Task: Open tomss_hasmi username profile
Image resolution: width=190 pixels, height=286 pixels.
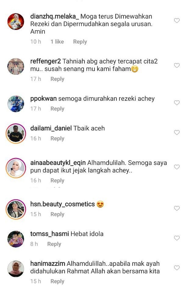Action: pyautogui.click(x=49, y=234)
